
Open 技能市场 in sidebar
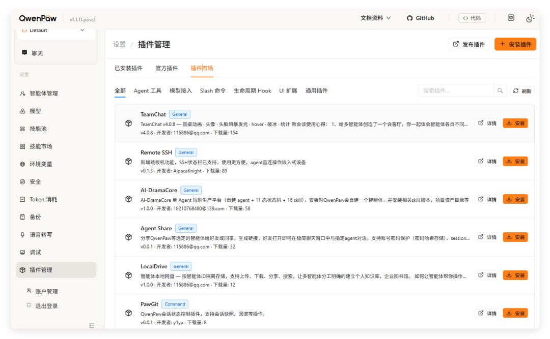click(x=56, y=146)
